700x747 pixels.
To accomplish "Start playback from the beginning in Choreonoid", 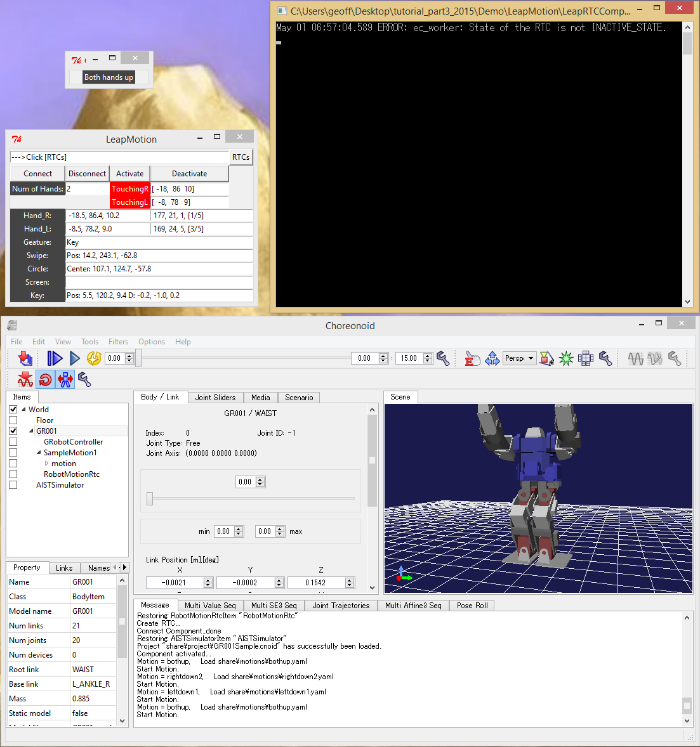I will pyautogui.click(x=55, y=358).
